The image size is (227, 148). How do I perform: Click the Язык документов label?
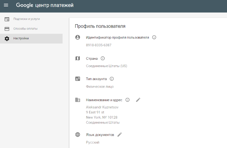[x=100, y=135]
